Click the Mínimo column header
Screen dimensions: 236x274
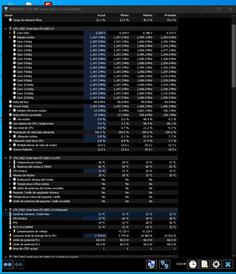click(119, 15)
